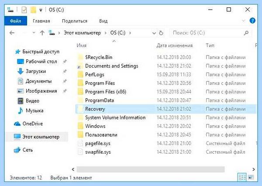The width and height of the screenshot is (262, 186).
Task: Open the address bar history dropdown
Action: coord(154,33)
